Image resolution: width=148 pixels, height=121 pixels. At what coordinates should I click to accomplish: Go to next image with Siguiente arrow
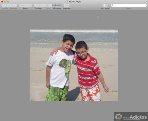pos(13,5)
